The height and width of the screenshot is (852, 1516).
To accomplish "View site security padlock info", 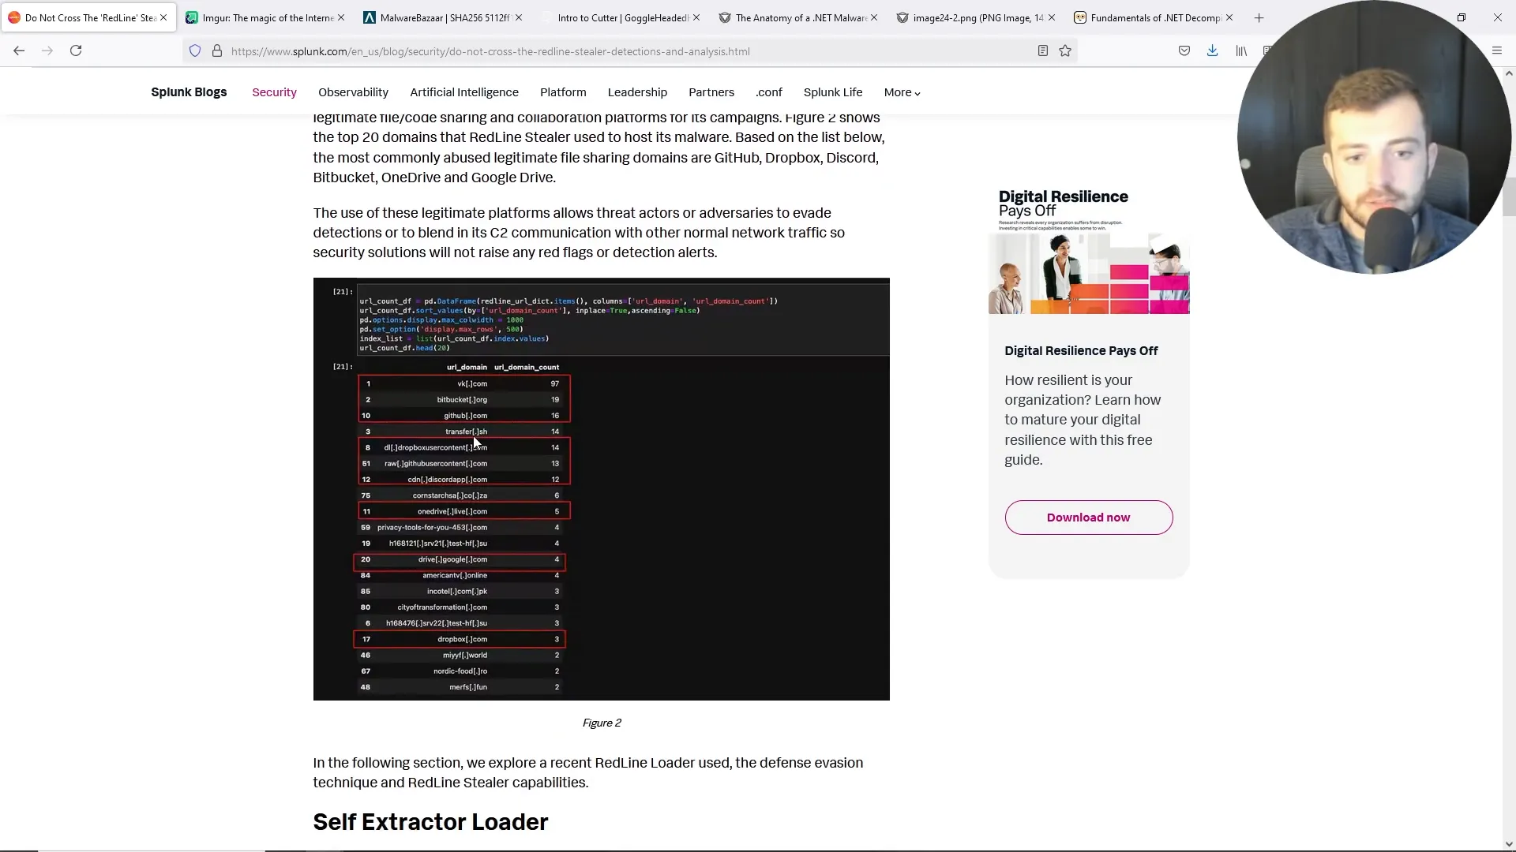I will [216, 51].
